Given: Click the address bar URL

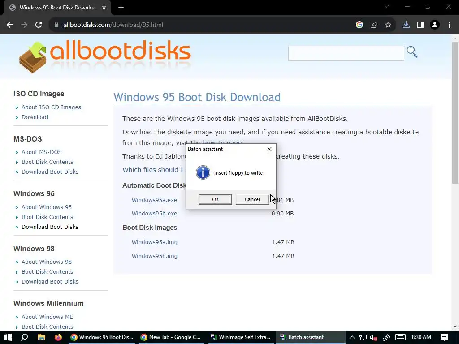Looking at the screenshot, I should click(x=113, y=25).
